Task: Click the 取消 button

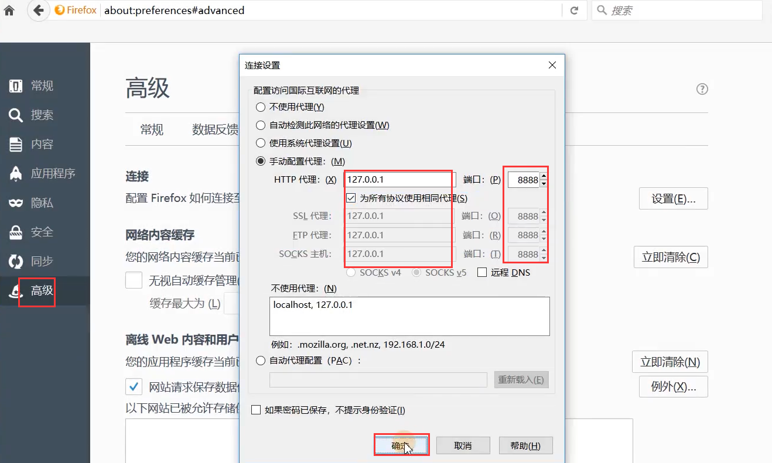Action: click(x=463, y=445)
